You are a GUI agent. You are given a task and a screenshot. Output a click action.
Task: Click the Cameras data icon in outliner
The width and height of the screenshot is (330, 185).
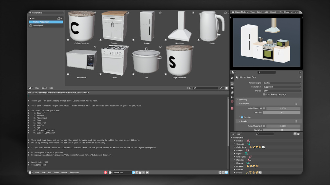249,144
